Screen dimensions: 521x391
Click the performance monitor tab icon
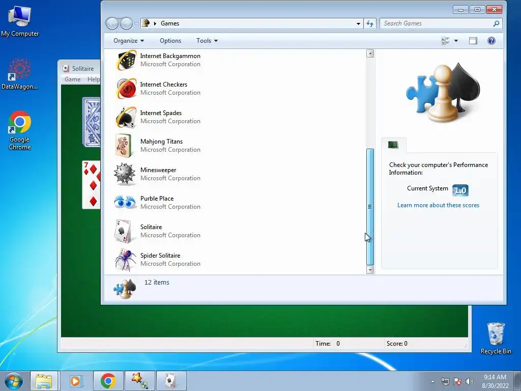(x=393, y=145)
